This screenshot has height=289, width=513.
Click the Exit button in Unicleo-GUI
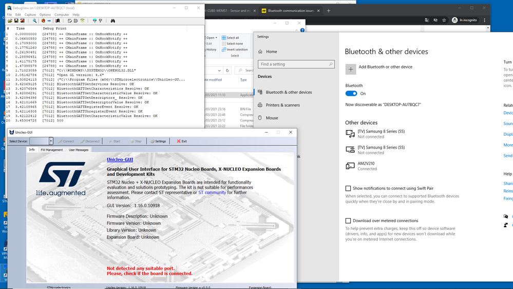[182, 141]
